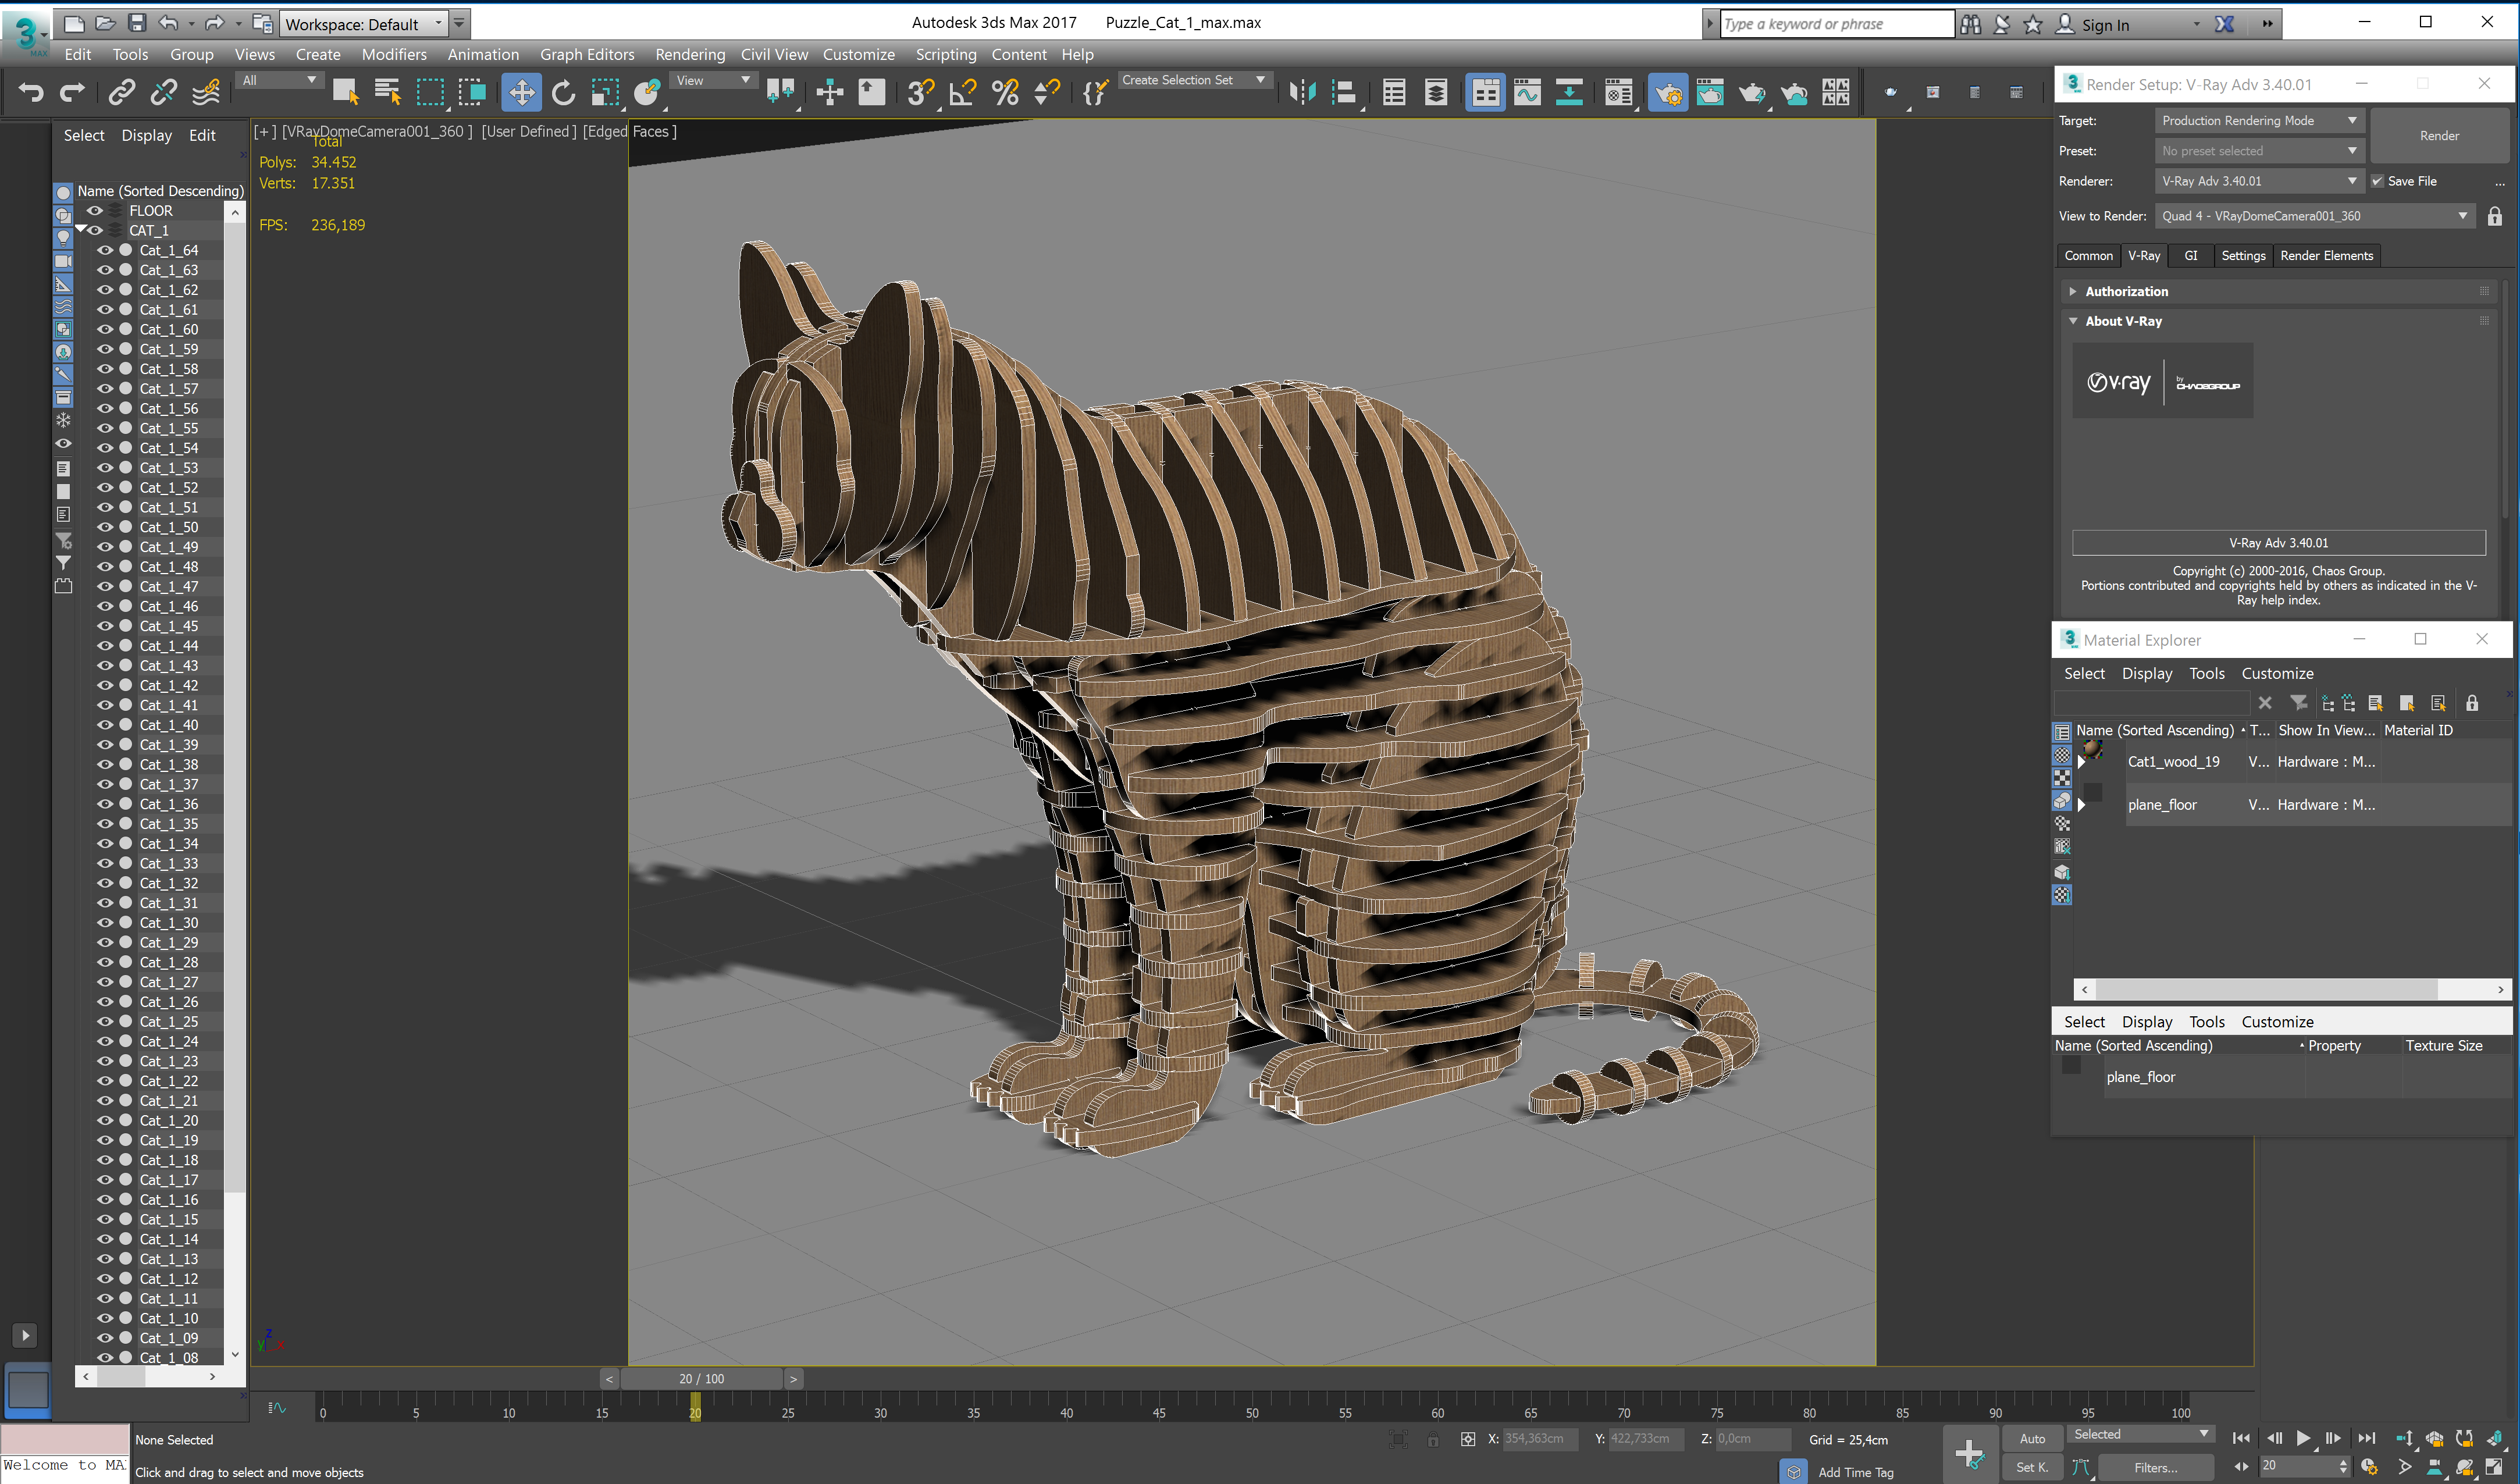Viewport: 2520px width, 1484px height.
Task: Expand the Cat1_wood_19 material entry
Action: point(2082,762)
